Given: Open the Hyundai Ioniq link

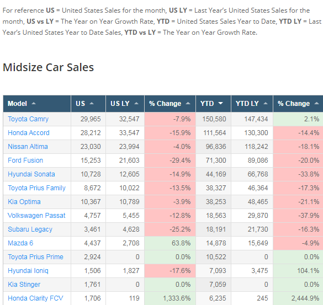Looking at the screenshot, I should [28, 271].
